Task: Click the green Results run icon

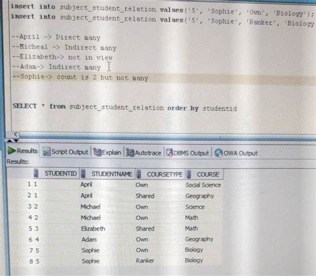Action: 11,151
